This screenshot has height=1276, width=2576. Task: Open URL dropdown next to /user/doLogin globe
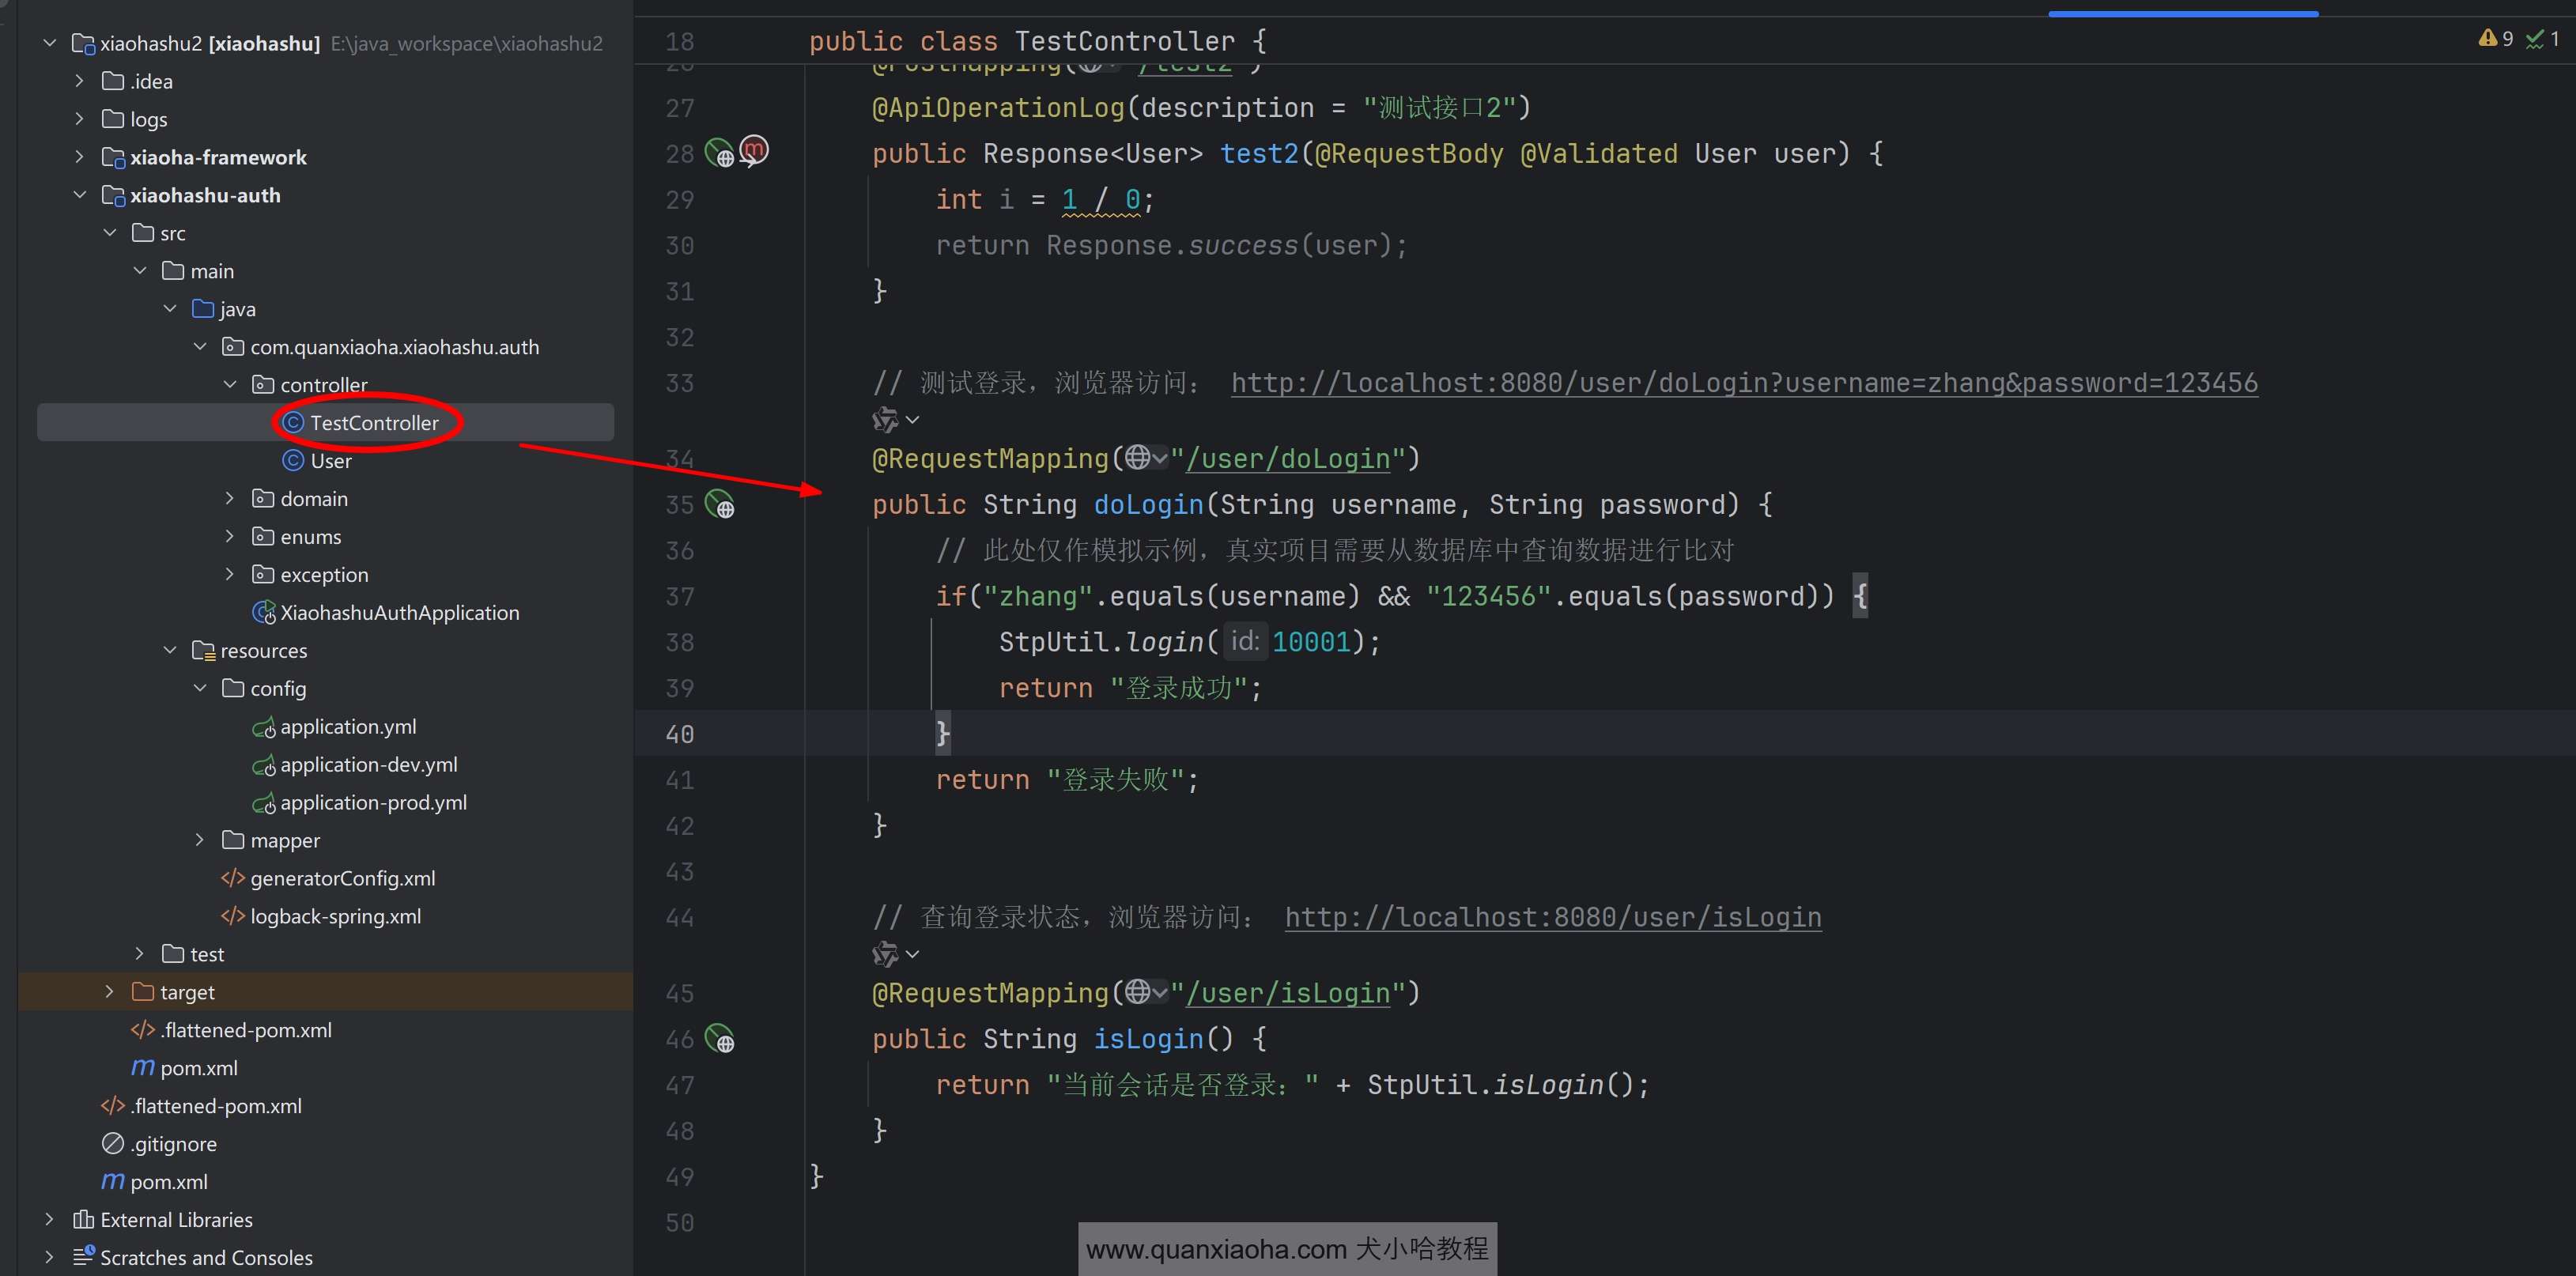(x=1160, y=459)
